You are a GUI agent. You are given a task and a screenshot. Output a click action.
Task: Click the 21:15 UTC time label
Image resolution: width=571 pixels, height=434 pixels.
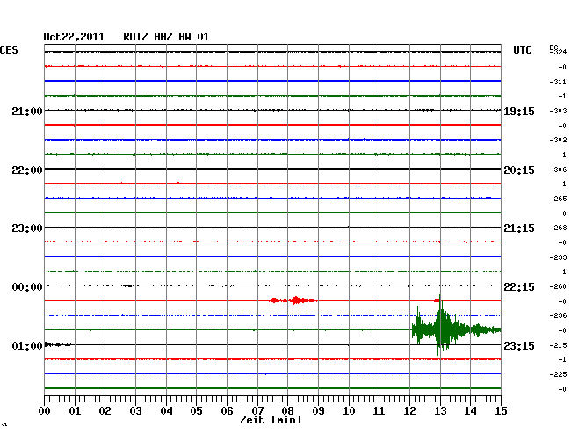(519, 228)
